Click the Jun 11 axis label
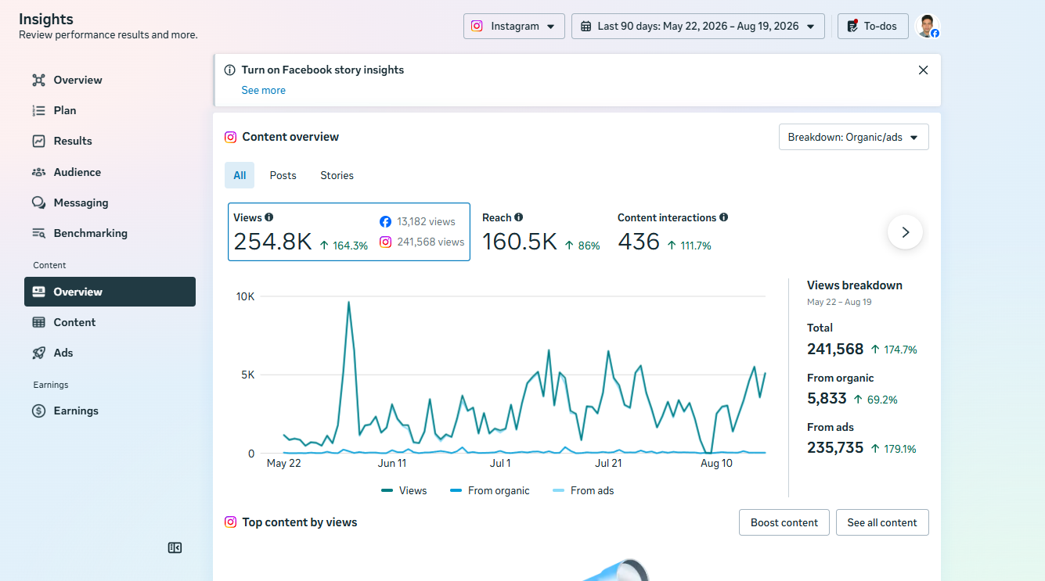 point(392,463)
